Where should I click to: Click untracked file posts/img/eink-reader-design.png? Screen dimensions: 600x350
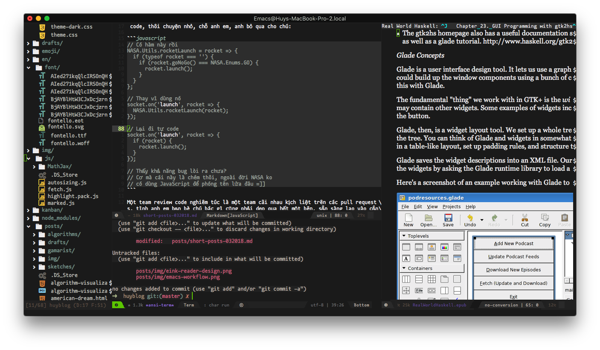tap(184, 271)
